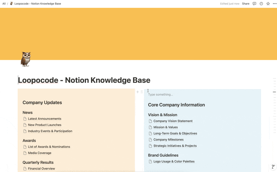277x172 pixels.
Task: Click the Loopocode - Notion Knowledge Base page title
Action: [x=84, y=80]
